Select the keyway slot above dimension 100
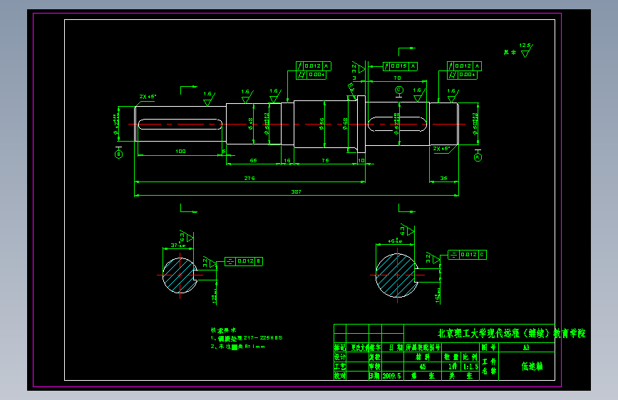The width and height of the screenshot is (618, 400). [180, 124]
